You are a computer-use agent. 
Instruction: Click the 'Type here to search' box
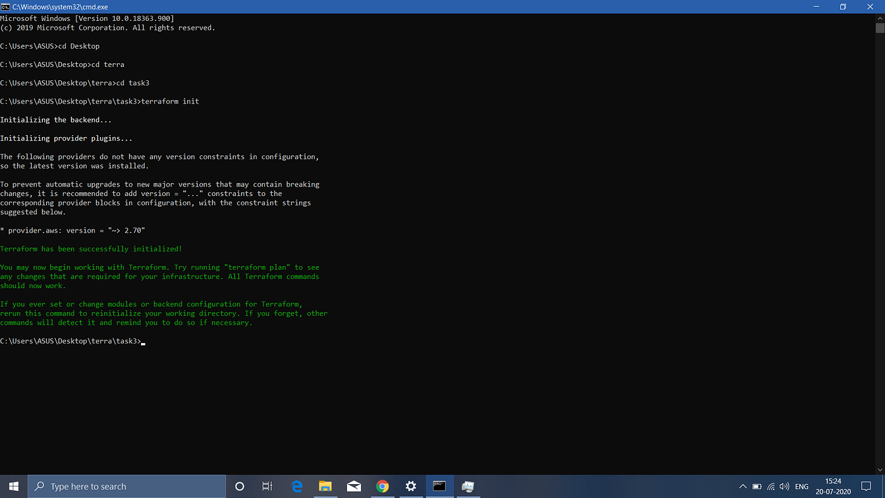point(126,486)
